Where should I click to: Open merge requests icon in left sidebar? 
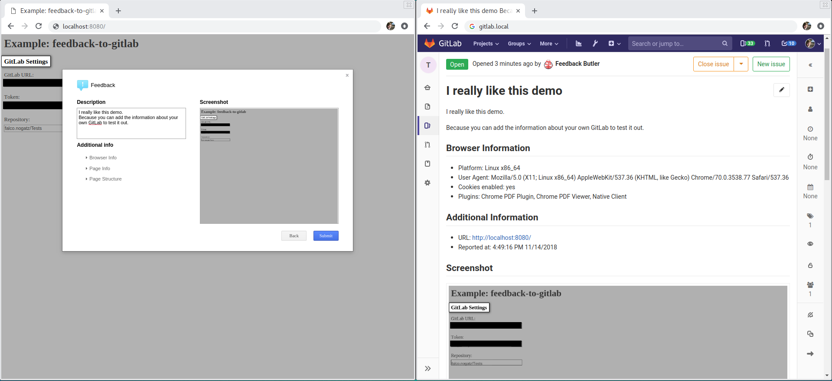427,145
